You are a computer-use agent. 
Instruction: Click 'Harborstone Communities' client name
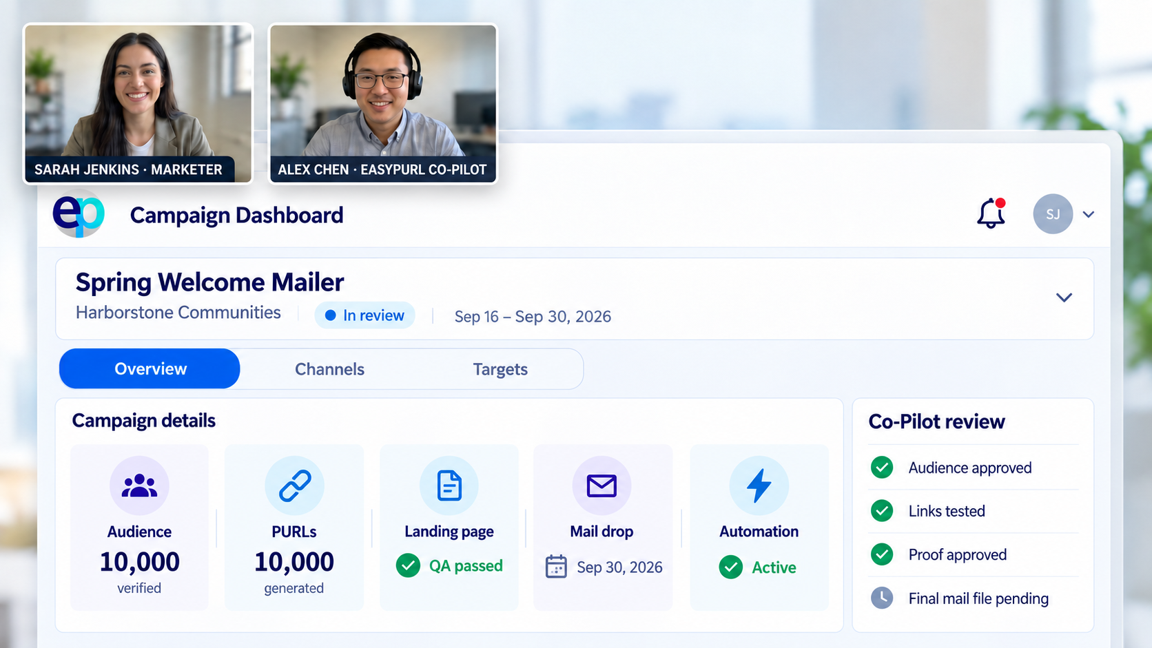coord(178,313)
